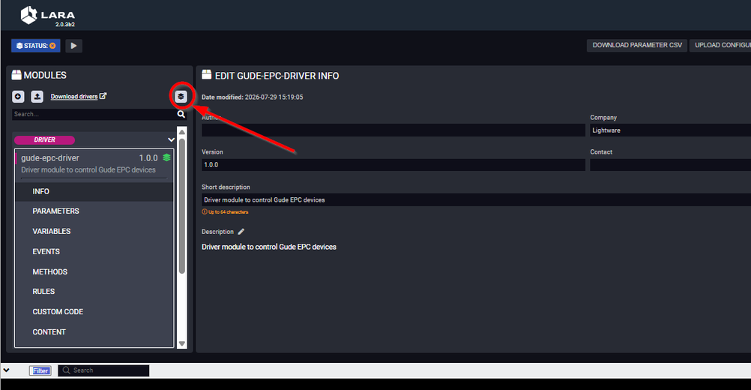
Task: Click the Up to 64 characters hint
Action: coord(225,211)
